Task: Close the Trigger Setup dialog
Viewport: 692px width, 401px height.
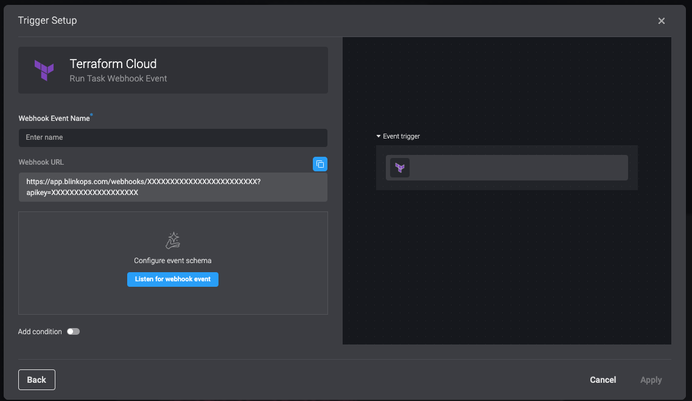Action: 662,20
